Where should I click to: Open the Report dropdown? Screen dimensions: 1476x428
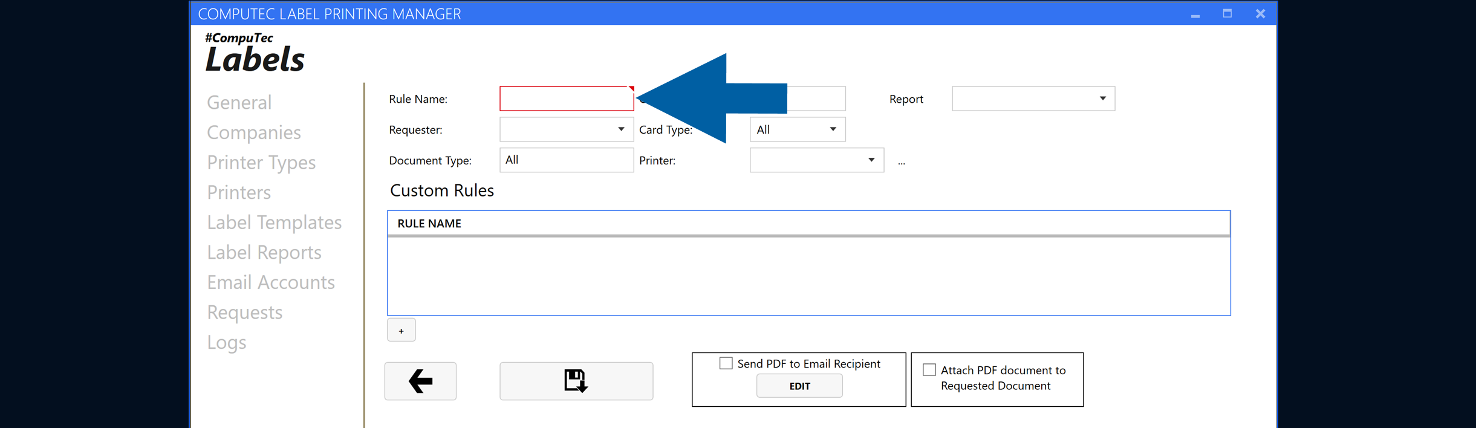[1033, 99]
